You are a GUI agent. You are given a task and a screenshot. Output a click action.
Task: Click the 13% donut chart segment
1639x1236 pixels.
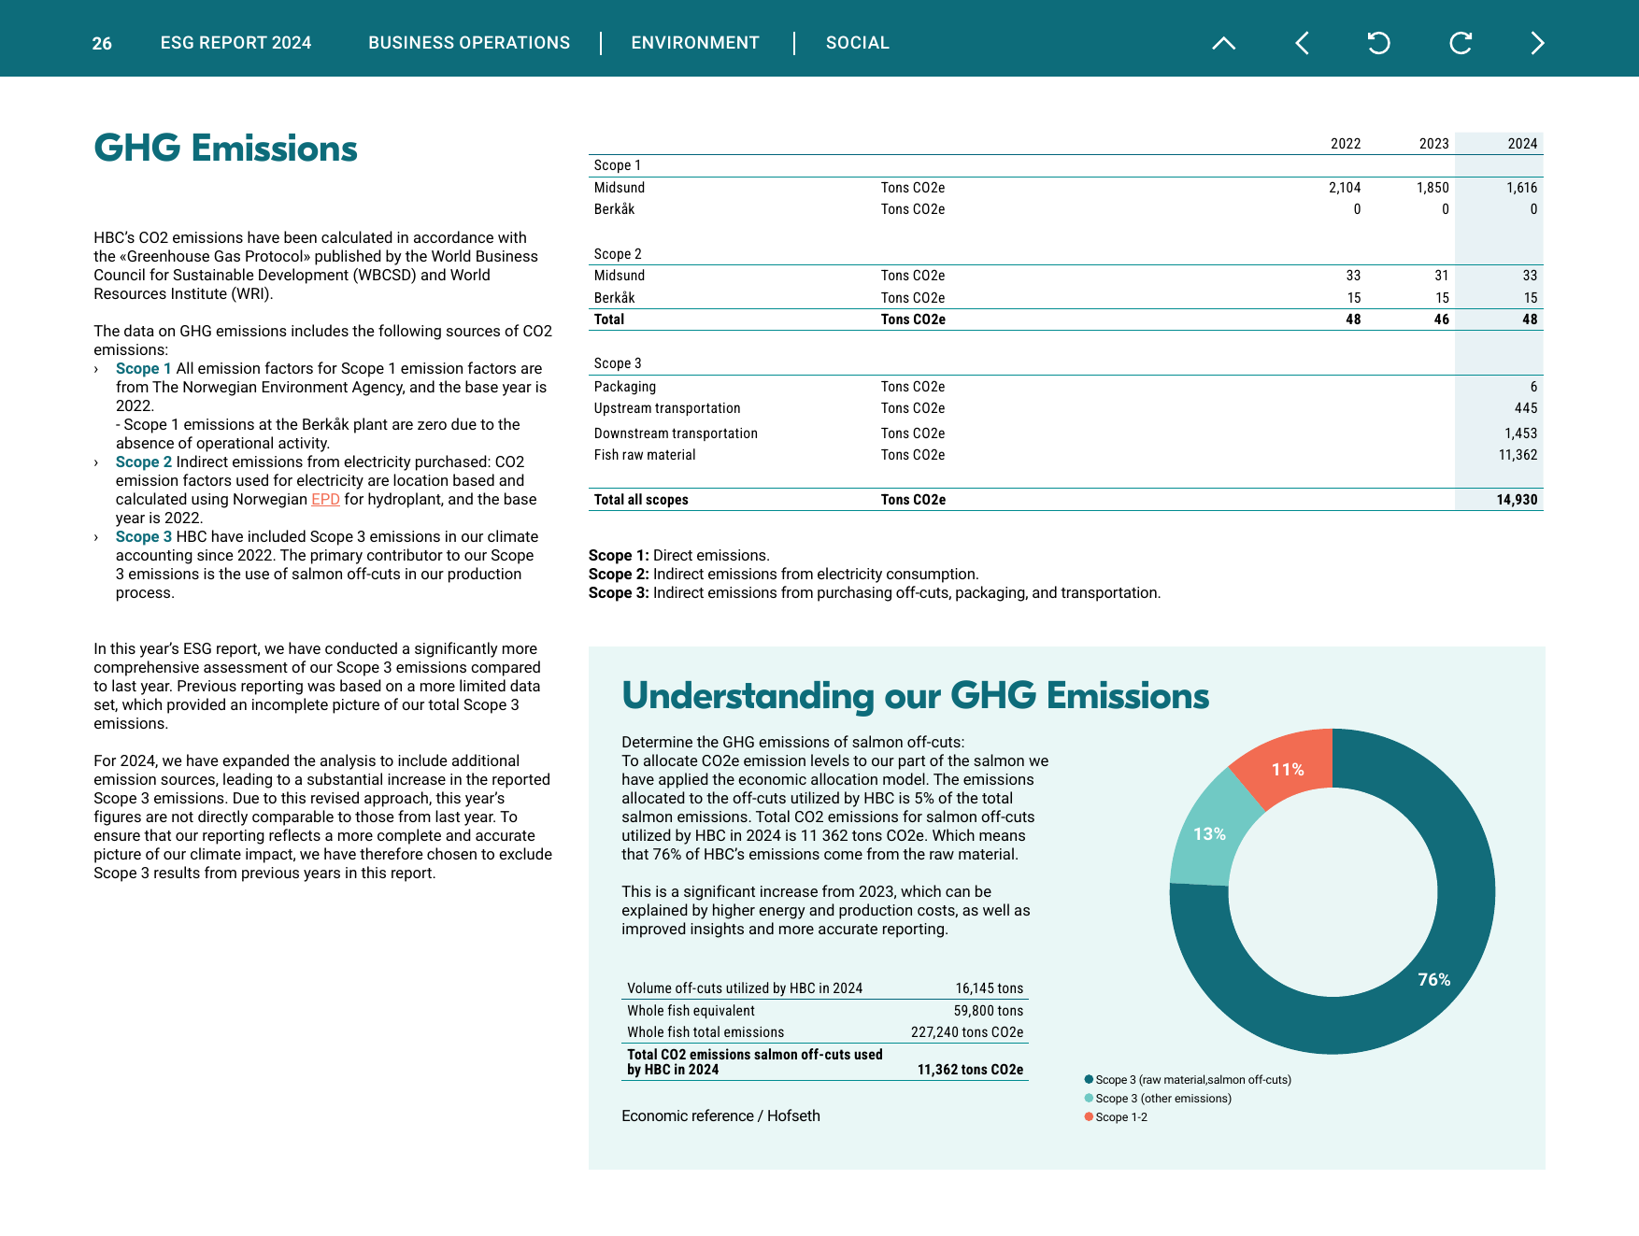1209,834
